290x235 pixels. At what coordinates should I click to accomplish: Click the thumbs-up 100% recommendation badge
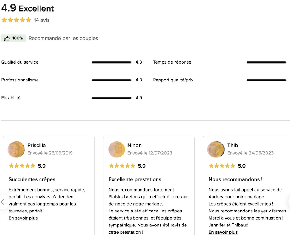(x=13, y=38)
